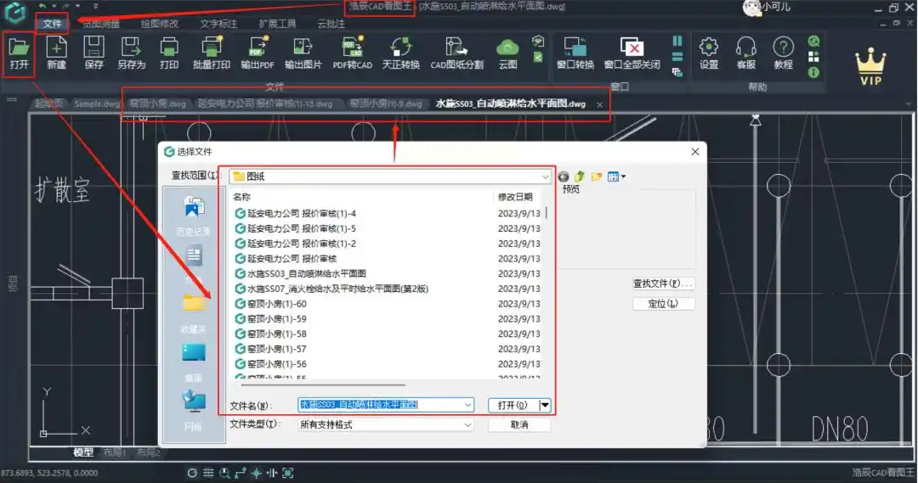Switch to 扩展工具 ribbon tab
918x483 pixels.
tap(277, 24)
